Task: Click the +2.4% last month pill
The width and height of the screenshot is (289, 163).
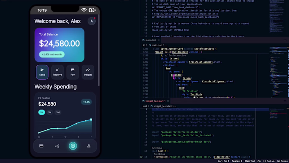Action: pyautogui.click(x=52, y=54)
